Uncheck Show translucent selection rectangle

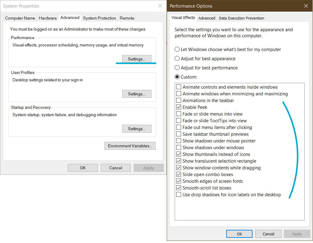[179, 161]
